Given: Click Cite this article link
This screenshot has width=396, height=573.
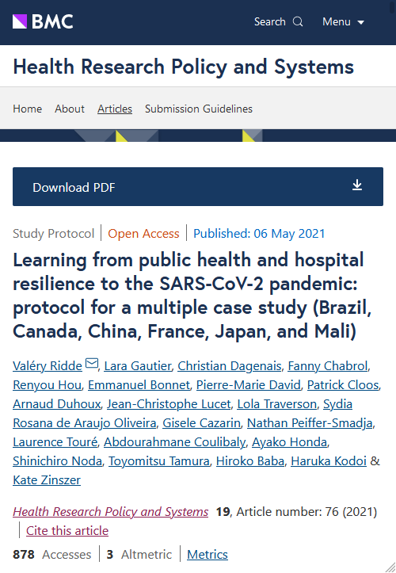Looking at the screenshot, I should 67,531.
